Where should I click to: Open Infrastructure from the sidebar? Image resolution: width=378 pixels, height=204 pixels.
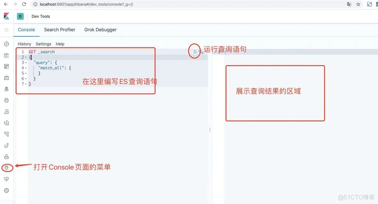(7, 112)
